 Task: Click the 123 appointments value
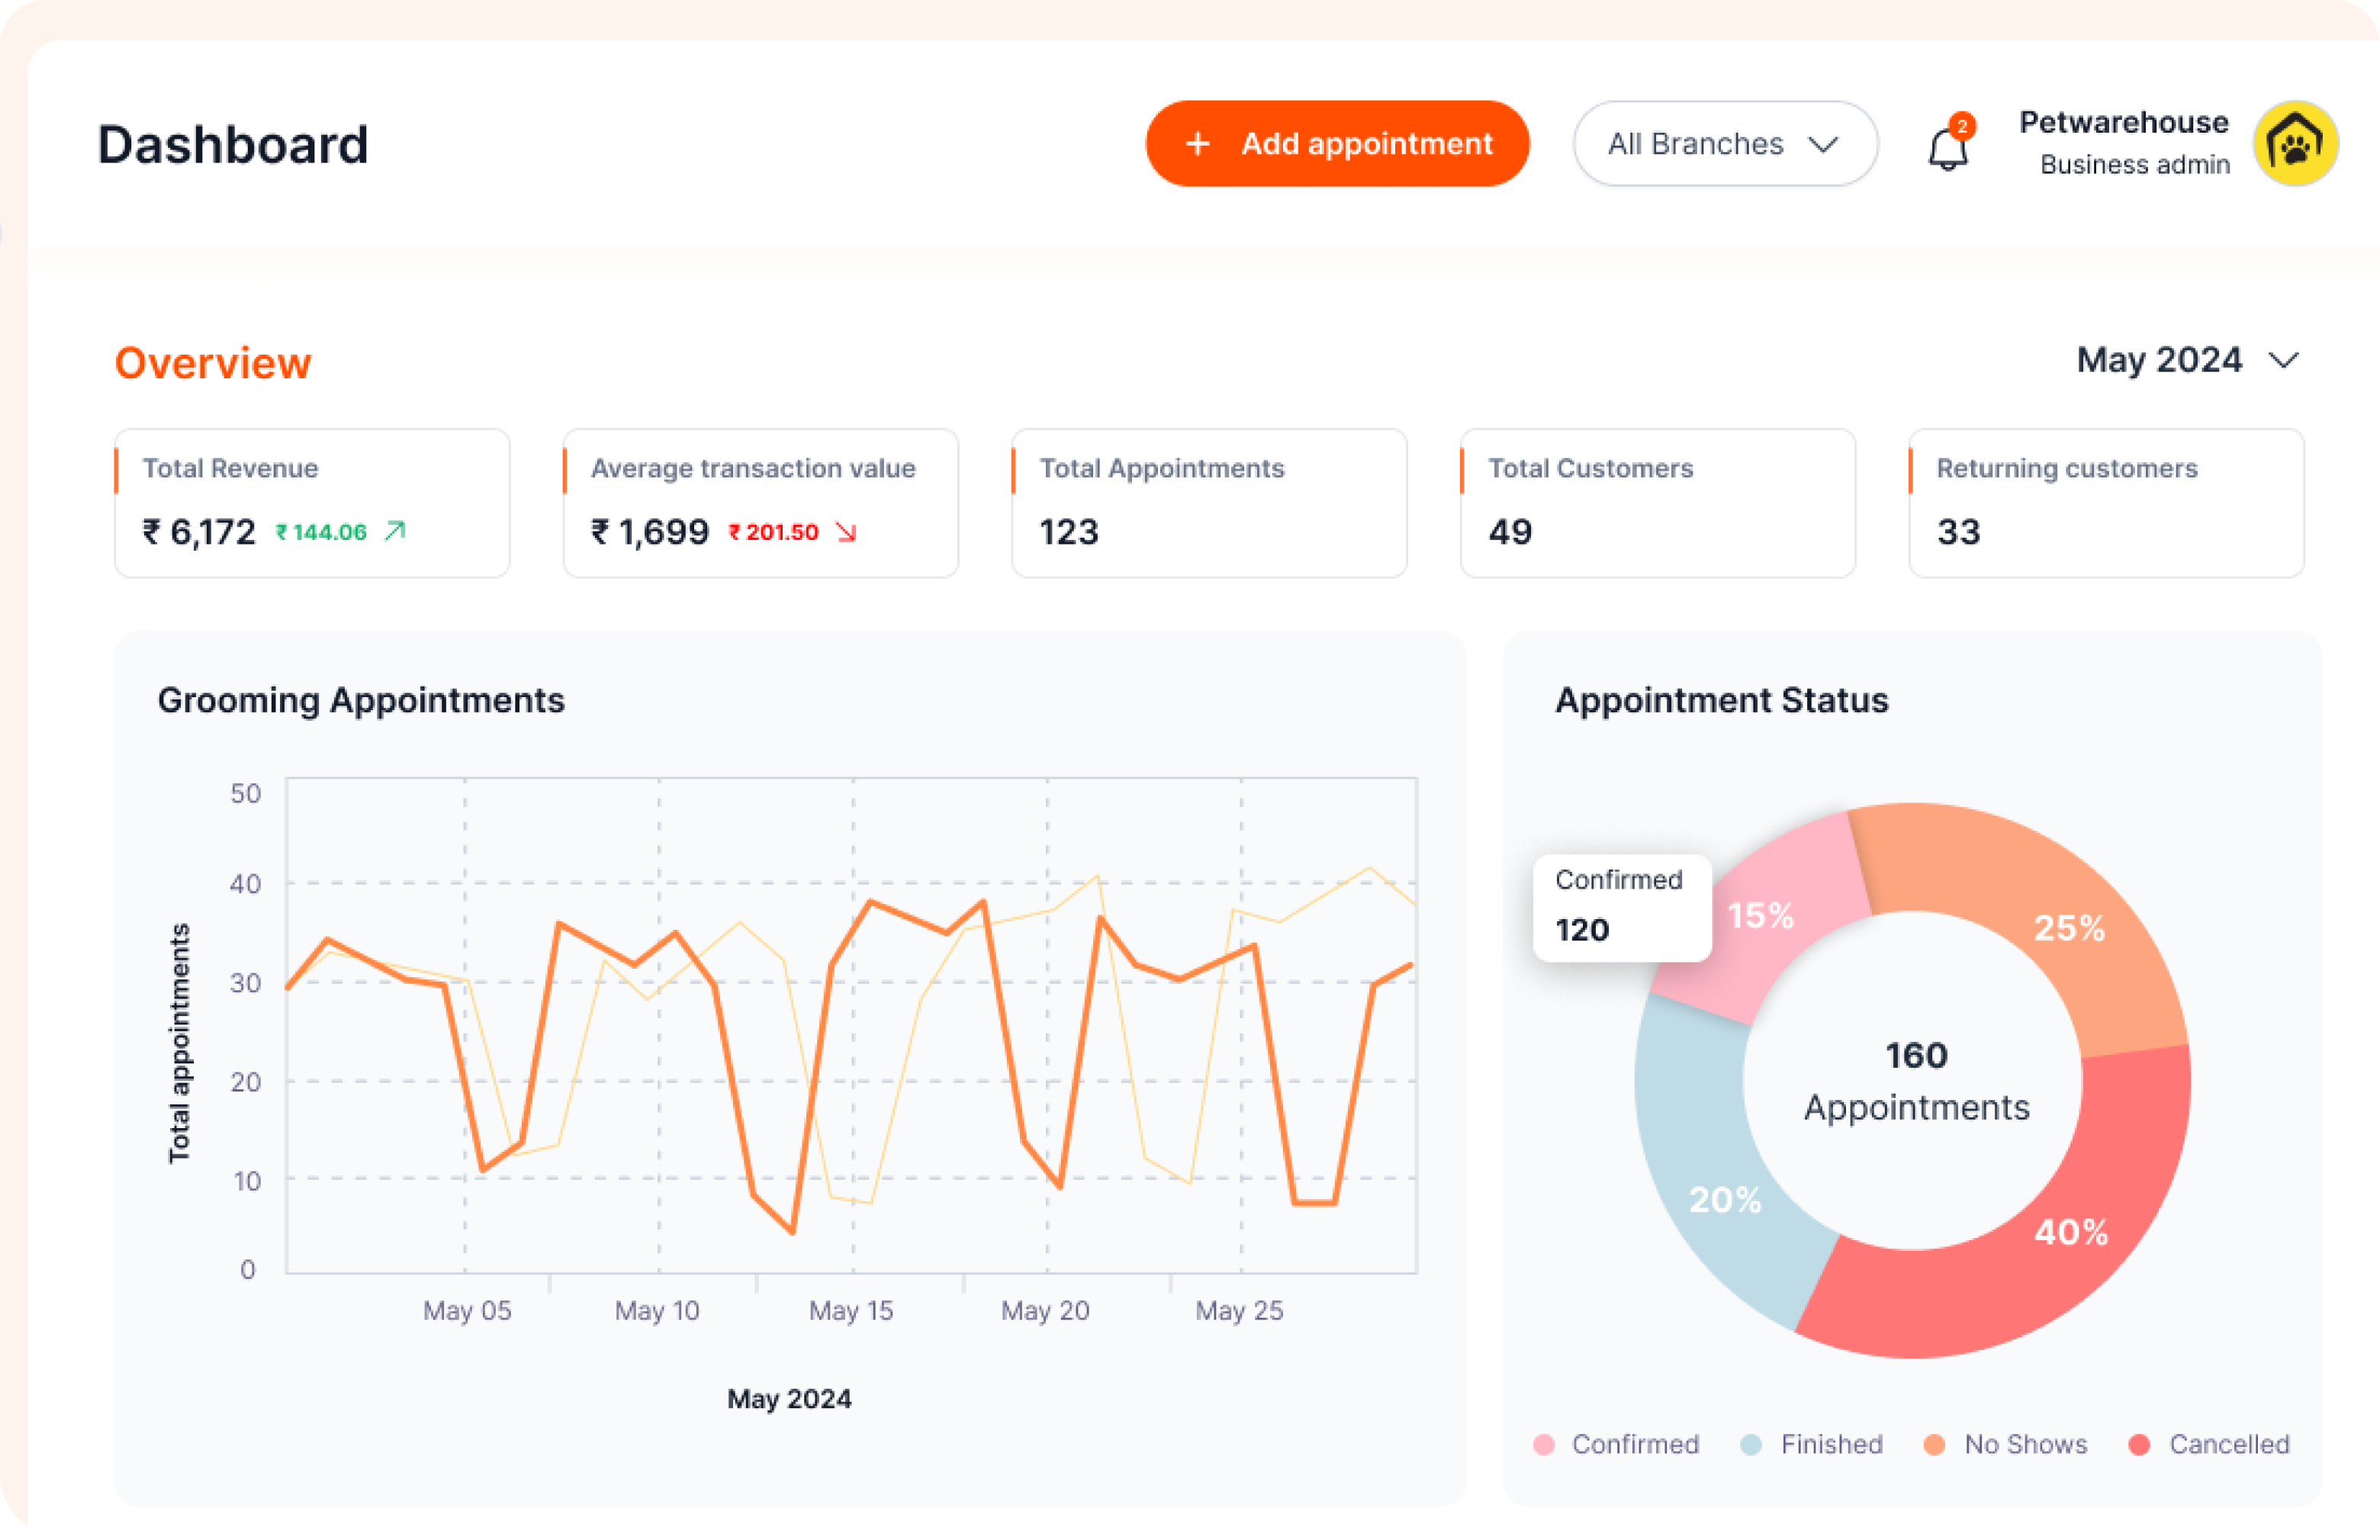coord(1069,532)
